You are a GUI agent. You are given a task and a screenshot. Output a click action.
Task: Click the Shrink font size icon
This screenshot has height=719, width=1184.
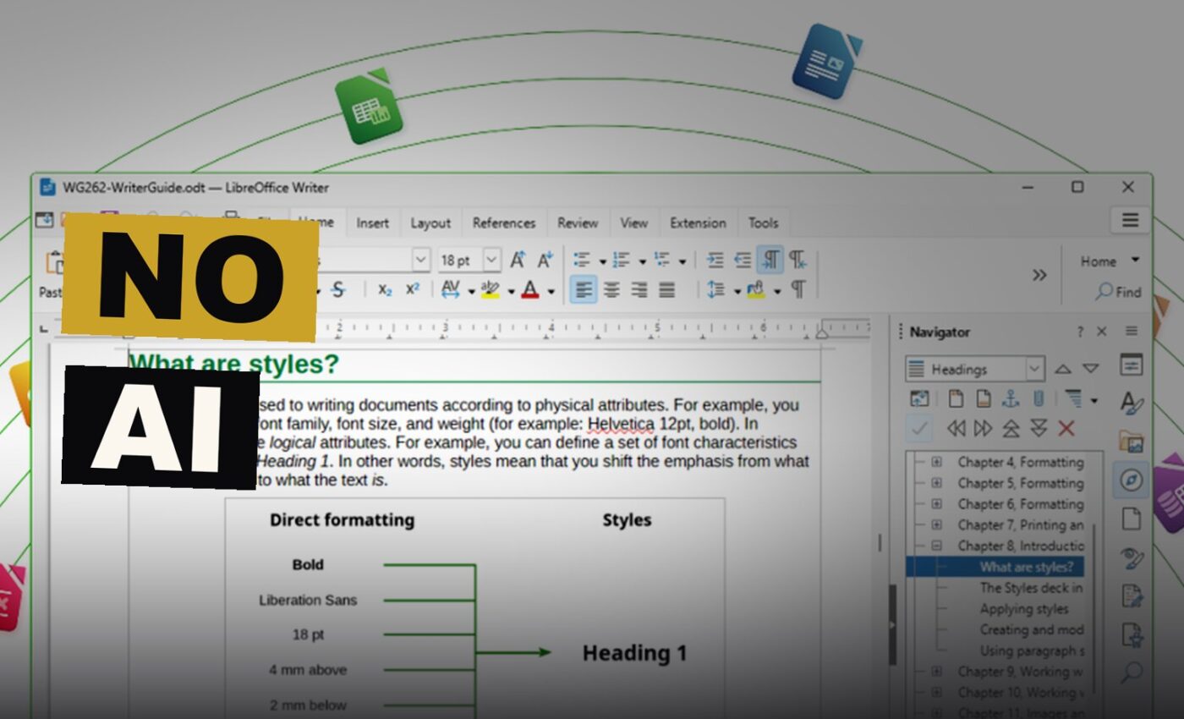pos(545,260)
